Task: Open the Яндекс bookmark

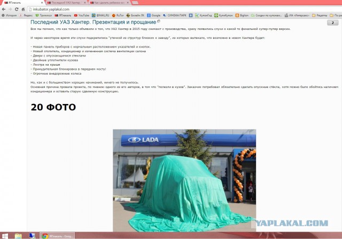Action: 26,15
